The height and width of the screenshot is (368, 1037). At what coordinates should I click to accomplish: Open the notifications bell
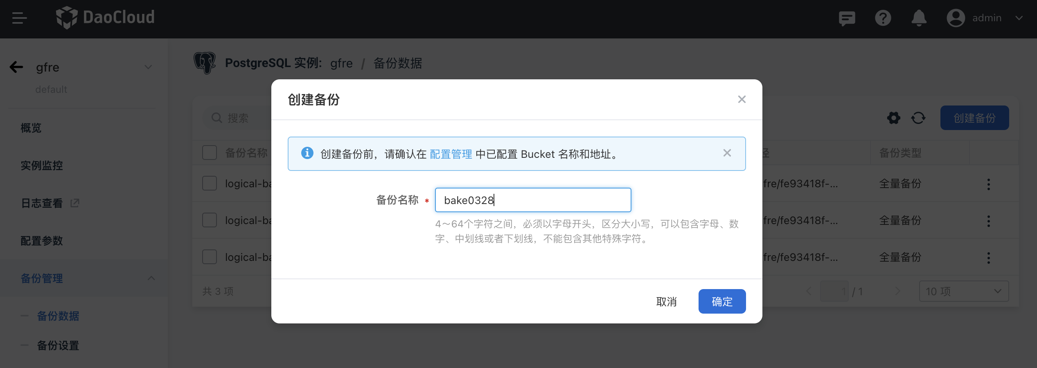tap(919, 18)
